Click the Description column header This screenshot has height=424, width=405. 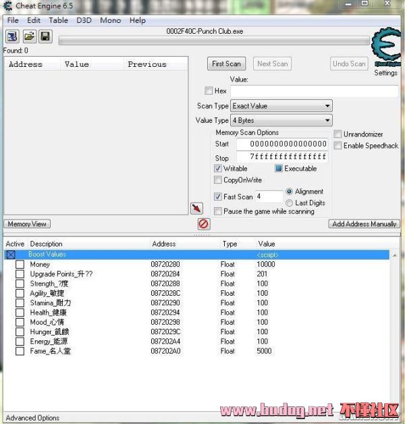(x=46, y=244)
